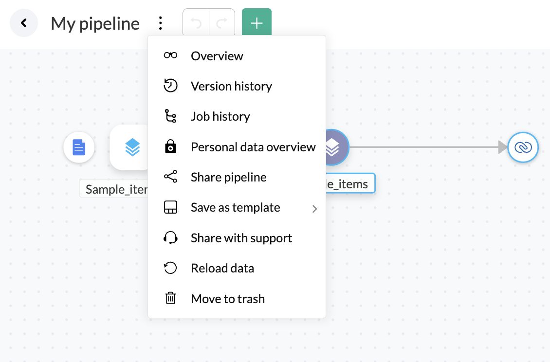Click Move to trash option
Image resolution: width=550 pixels, height=362 pixels.
point(227,299)
